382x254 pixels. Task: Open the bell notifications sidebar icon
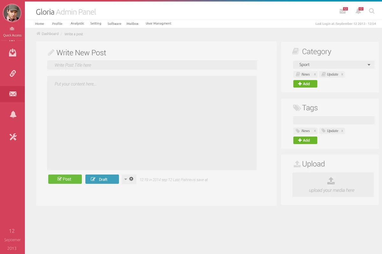click(13, 115)
